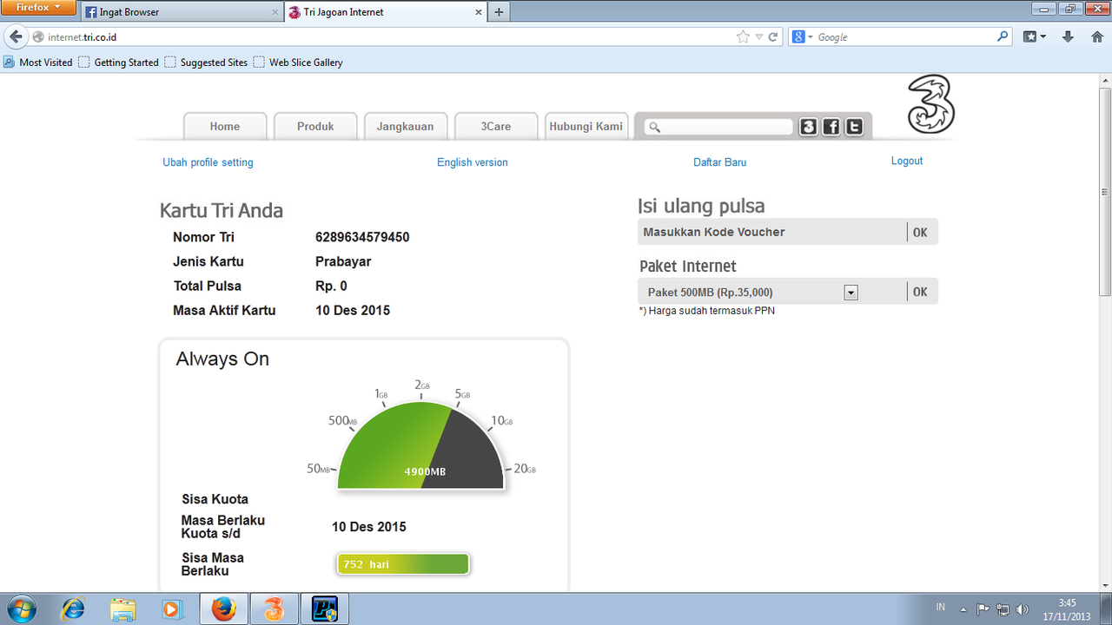This screenshot has width=1112, height=625.
Task: Click the Facebook icon in the Tri navigation bar
Action: tap(831, 126)
